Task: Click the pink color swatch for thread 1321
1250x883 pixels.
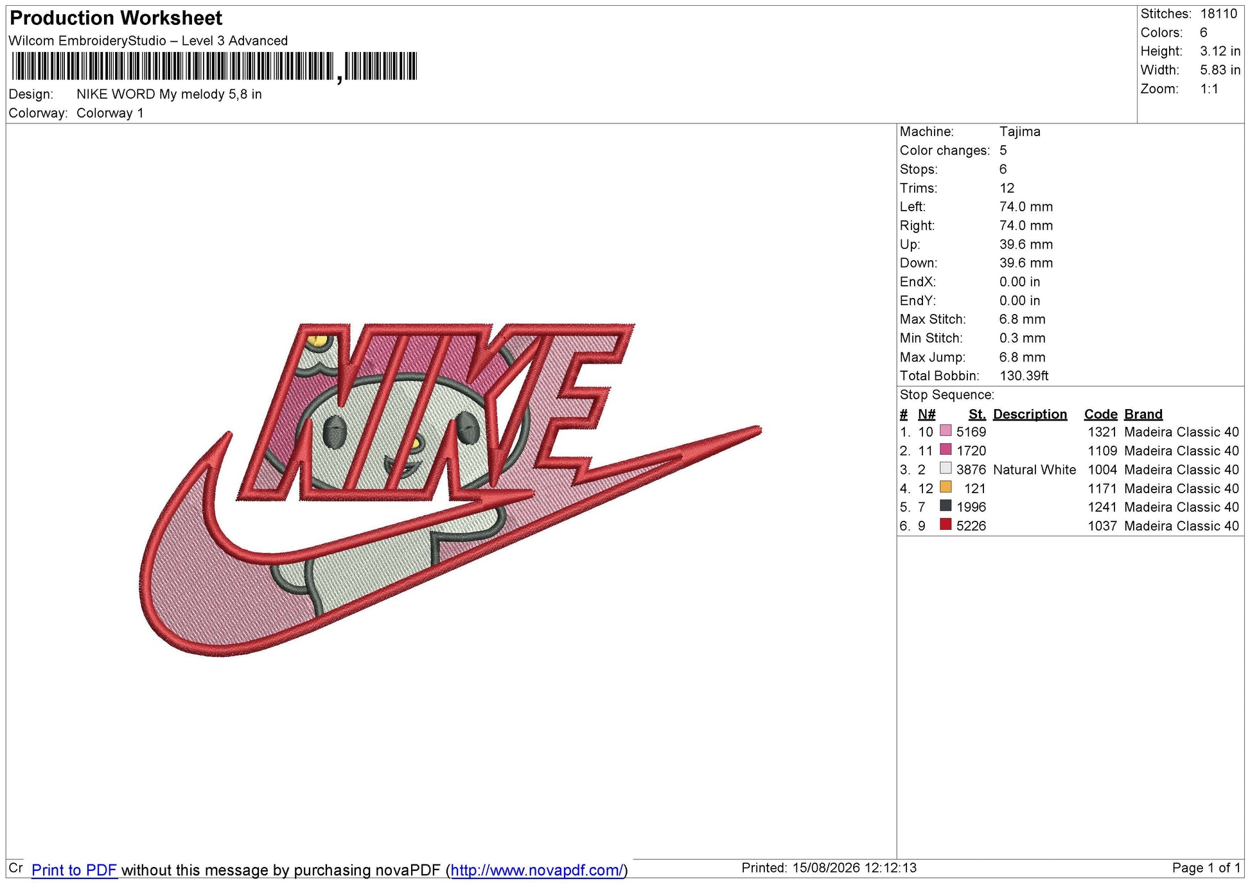Action: pos(945,430)
